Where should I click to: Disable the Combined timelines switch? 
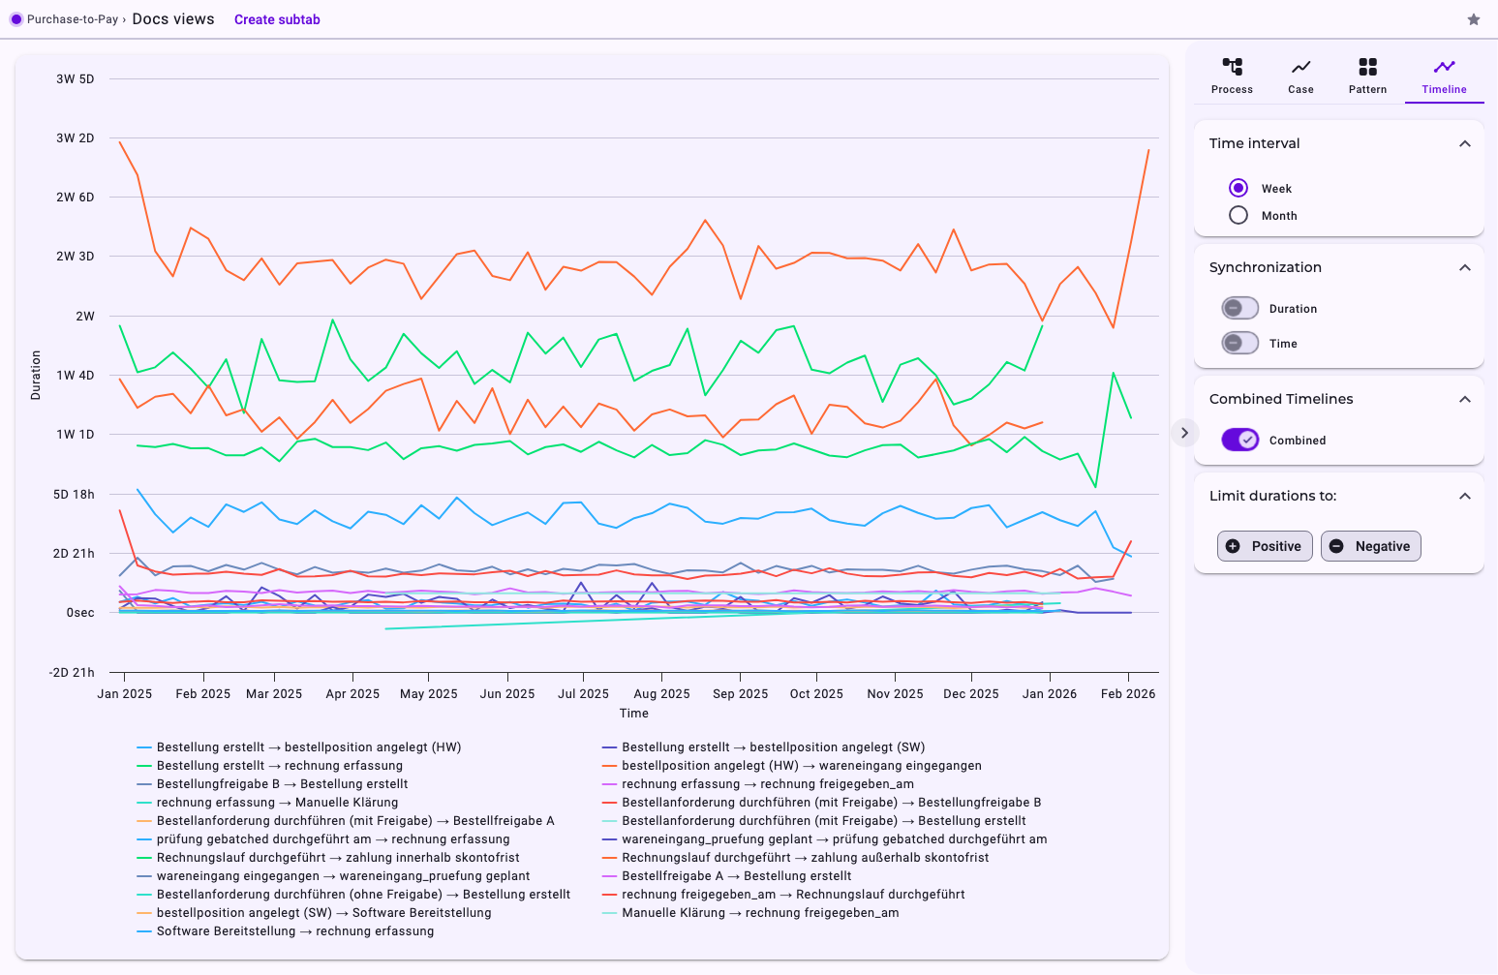click(x=1240, y=440)
